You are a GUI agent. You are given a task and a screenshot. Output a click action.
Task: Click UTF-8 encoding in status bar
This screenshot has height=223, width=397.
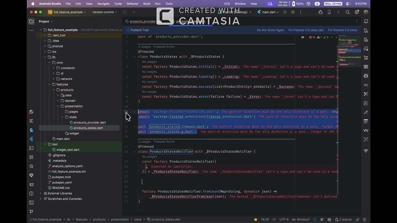point(284,220)
